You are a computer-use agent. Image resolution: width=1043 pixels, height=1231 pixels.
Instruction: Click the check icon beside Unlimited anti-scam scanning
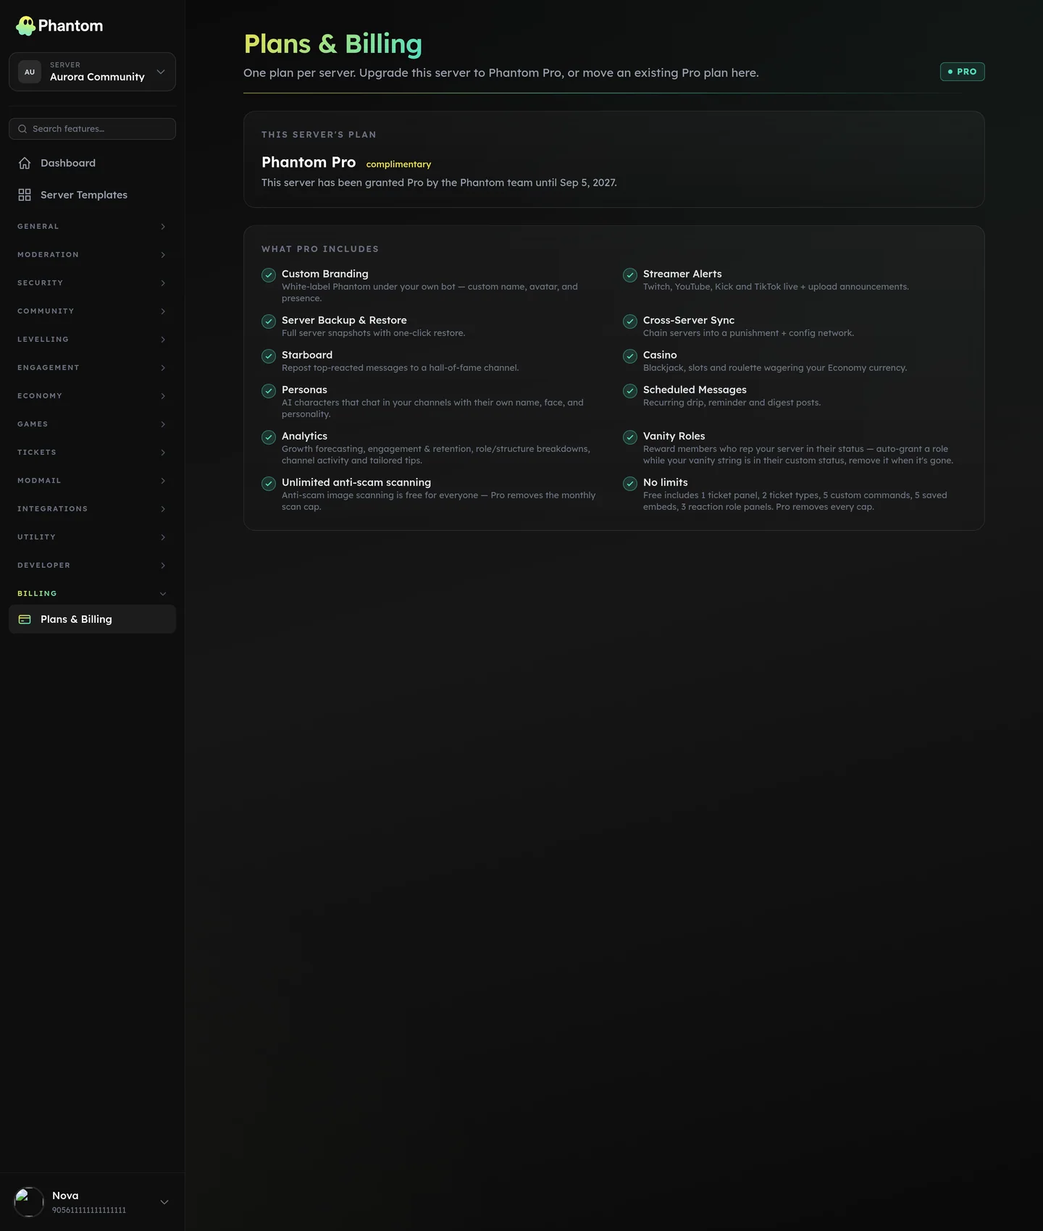pyautogui.click(x=269, y=484)
